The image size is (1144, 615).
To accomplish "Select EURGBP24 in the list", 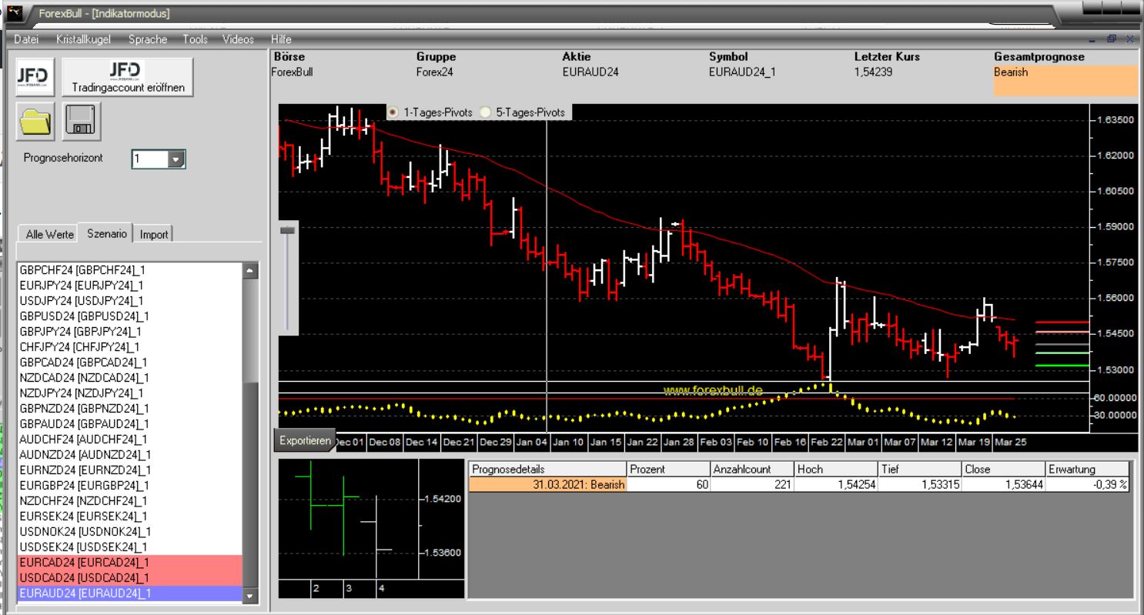I will (129, 486).
